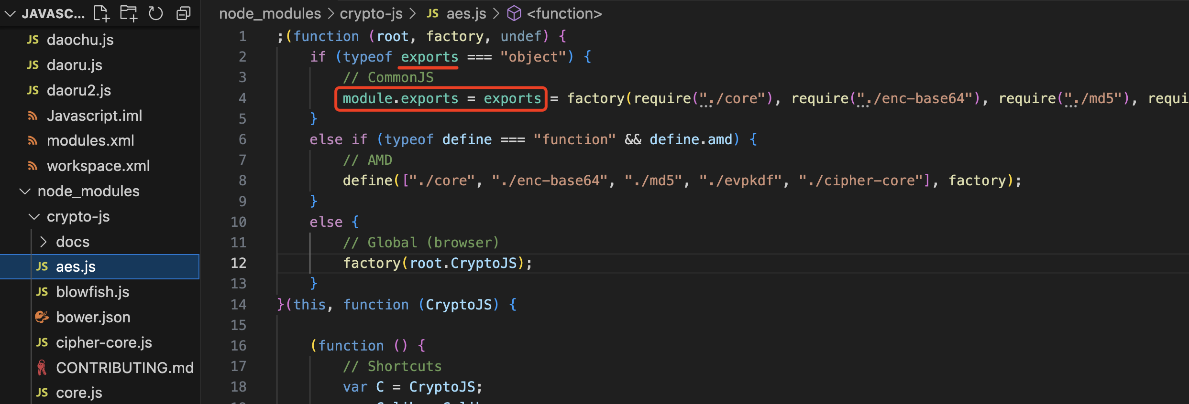Open cipher-core.js file

tap(104, 342)
